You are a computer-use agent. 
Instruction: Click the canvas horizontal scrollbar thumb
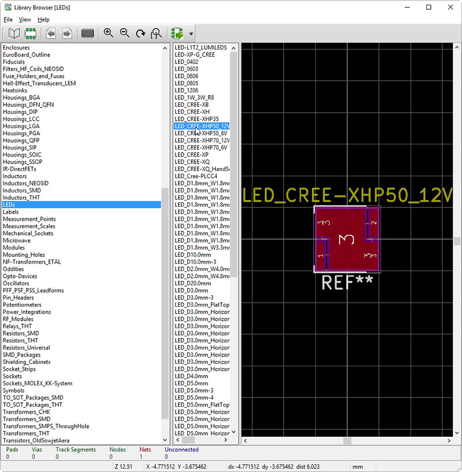(347, 441)
